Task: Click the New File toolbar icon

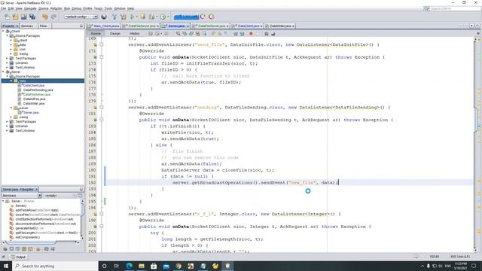Action: [x=7, y=17]
